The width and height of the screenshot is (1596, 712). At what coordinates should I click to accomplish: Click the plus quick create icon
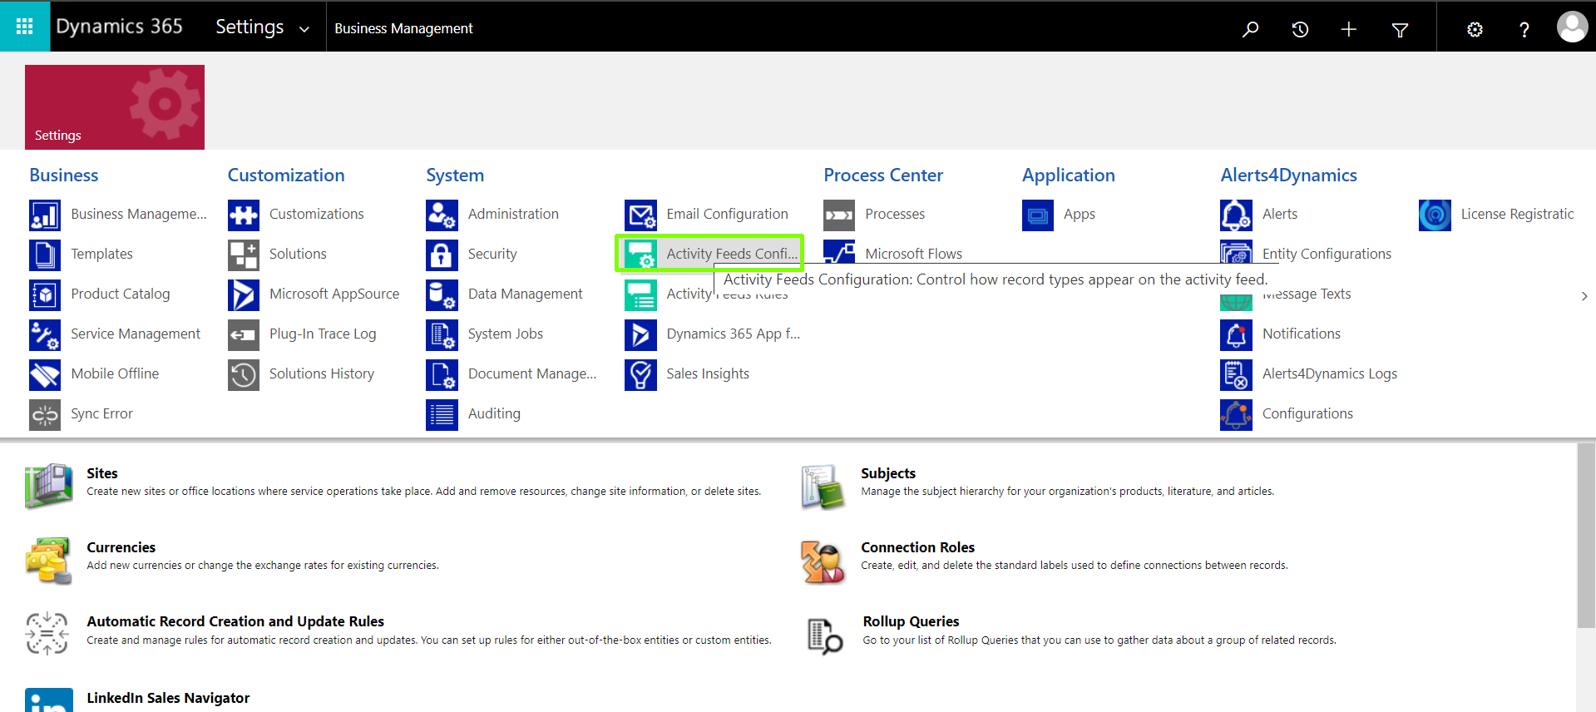click(1349, 29)
